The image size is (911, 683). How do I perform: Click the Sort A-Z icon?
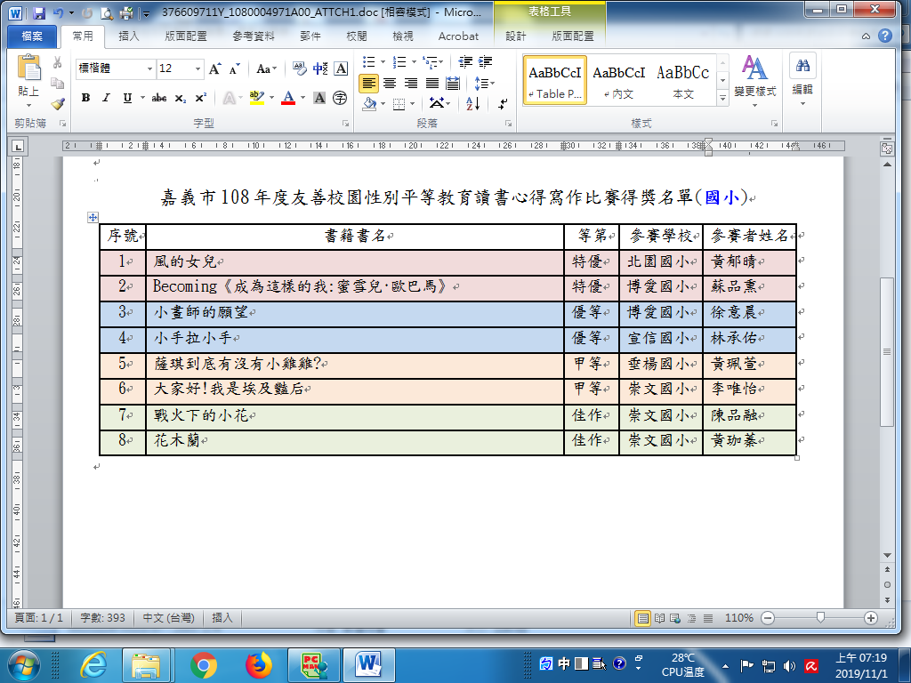473,103
